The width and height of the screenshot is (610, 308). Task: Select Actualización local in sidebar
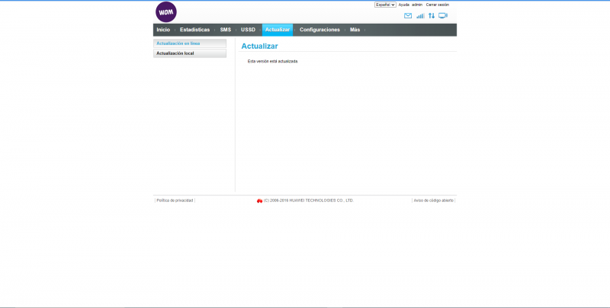click(x=190, y=53)
